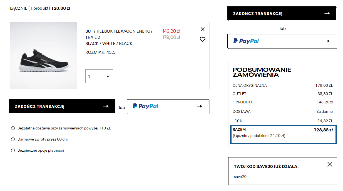Click the arrow on the top checkout button
This screenshot has height=191, width=343.
click(327, 13)
